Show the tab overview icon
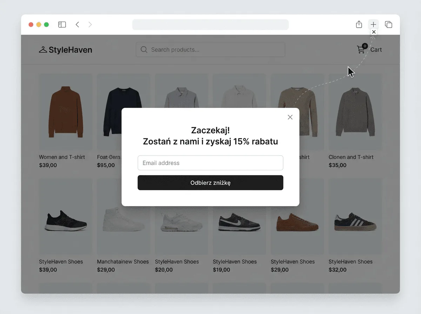Screen dimensions: 421x314 tap(388, 25)
